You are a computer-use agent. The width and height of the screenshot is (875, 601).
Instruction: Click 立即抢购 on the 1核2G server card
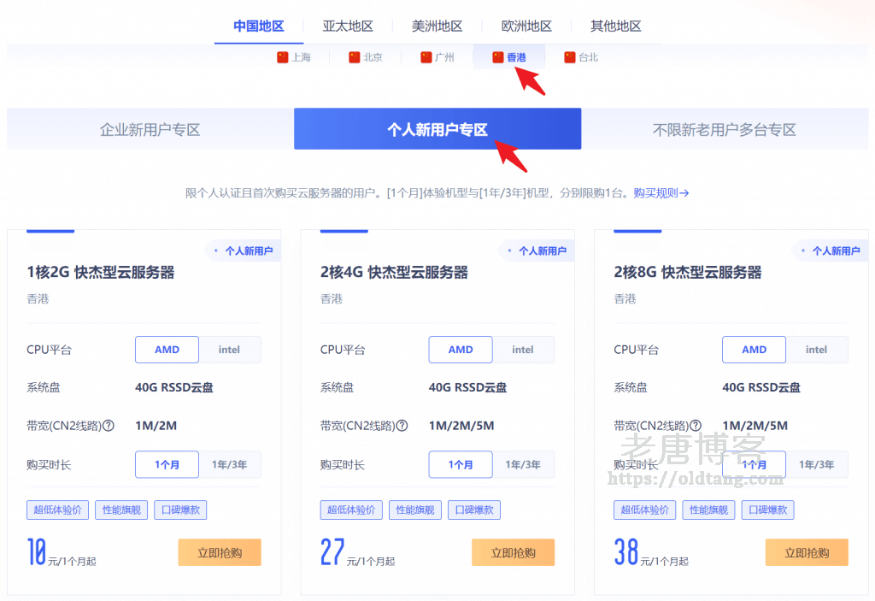point(219,552)
